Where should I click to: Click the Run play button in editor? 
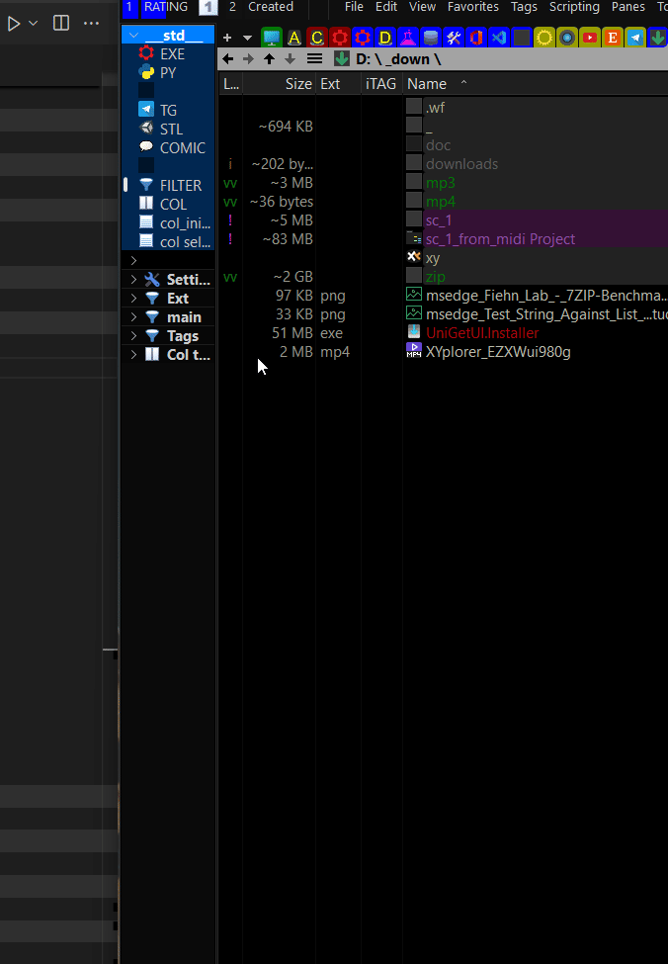point(14,24)
